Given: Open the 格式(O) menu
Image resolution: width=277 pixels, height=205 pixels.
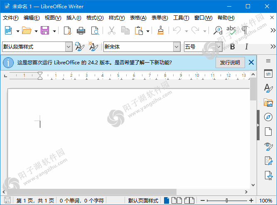Looking at the screenshot, I should pyautogui.click(x=95, y=18).
